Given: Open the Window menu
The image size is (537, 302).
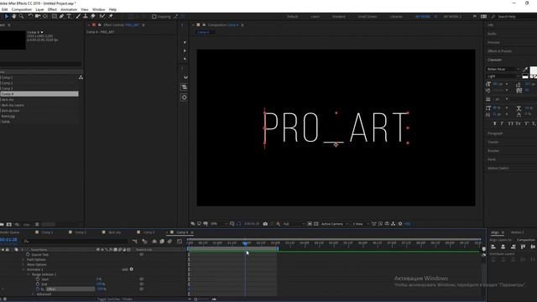Looking at the screenshot, I should coord(99,9).
